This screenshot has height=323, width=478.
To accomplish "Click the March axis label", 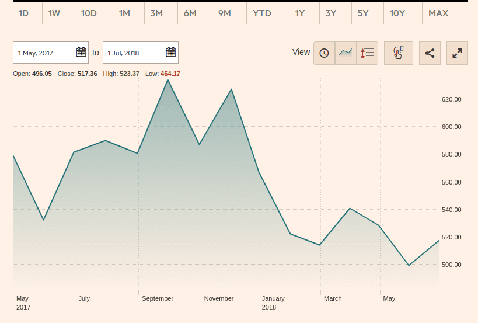I will (333, 298).
